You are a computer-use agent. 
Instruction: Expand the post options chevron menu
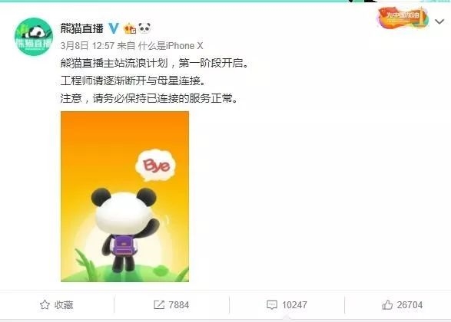coord(439,21)
